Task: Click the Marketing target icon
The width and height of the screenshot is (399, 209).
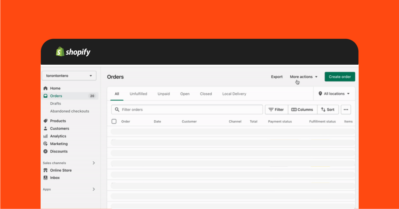Action: (x=46, y=144)
